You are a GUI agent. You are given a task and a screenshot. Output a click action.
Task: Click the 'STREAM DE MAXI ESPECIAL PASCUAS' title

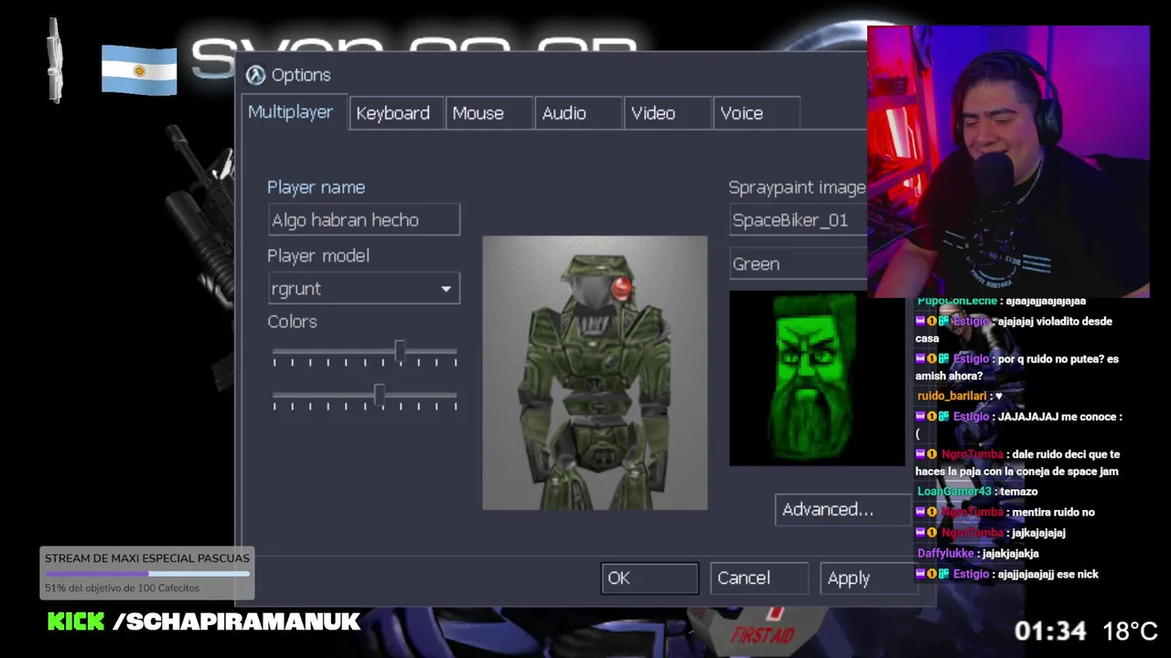tap(147, 558)
